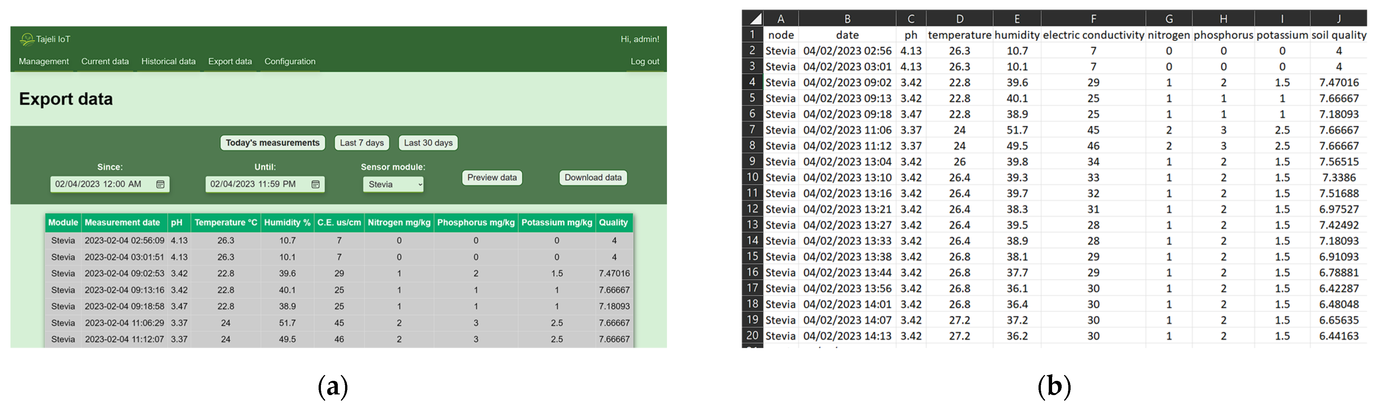
Task: Choose the Last 30 days filter
Action: 428,142
